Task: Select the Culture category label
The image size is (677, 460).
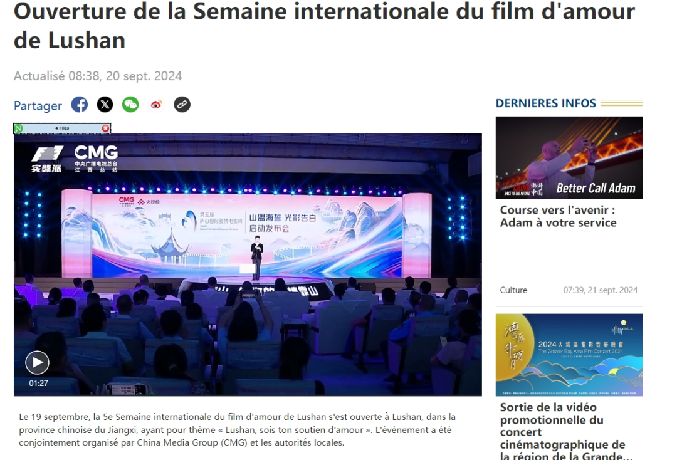Action: [513, 290]
